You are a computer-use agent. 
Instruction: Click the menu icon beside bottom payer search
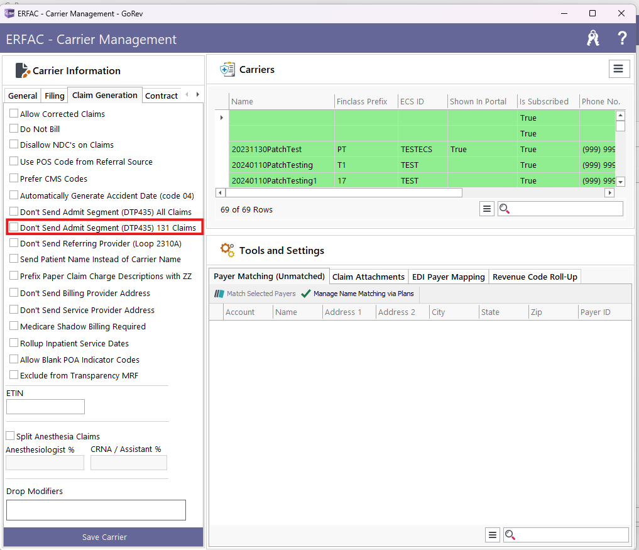click(493, 535)
